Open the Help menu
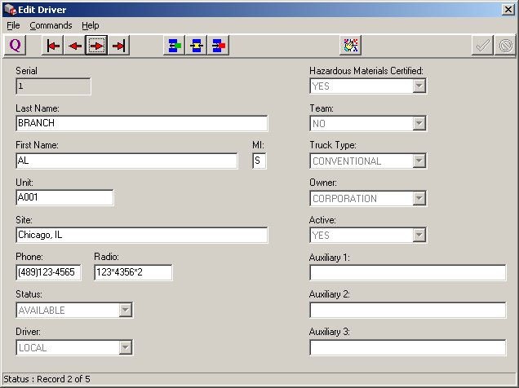 click(90, 25)
